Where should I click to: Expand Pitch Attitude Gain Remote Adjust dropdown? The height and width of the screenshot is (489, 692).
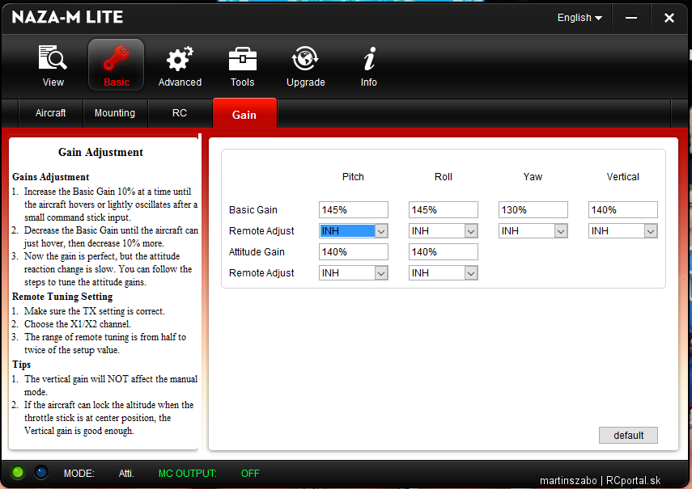click(x=381, y=273)
